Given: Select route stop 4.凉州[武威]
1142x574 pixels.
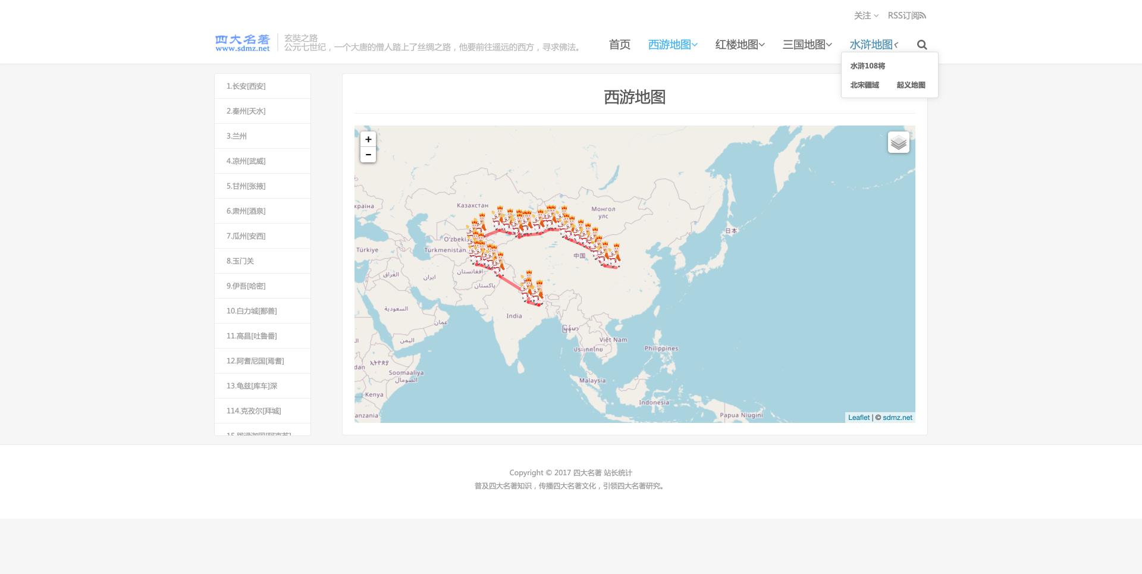Looking at the screenshot, I should pos(262,161).
